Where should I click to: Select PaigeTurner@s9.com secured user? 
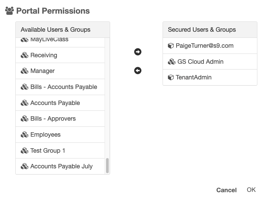pyautogui.click(x=205, y=46)
